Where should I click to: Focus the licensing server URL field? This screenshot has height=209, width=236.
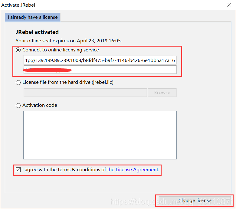click(100, 60)
